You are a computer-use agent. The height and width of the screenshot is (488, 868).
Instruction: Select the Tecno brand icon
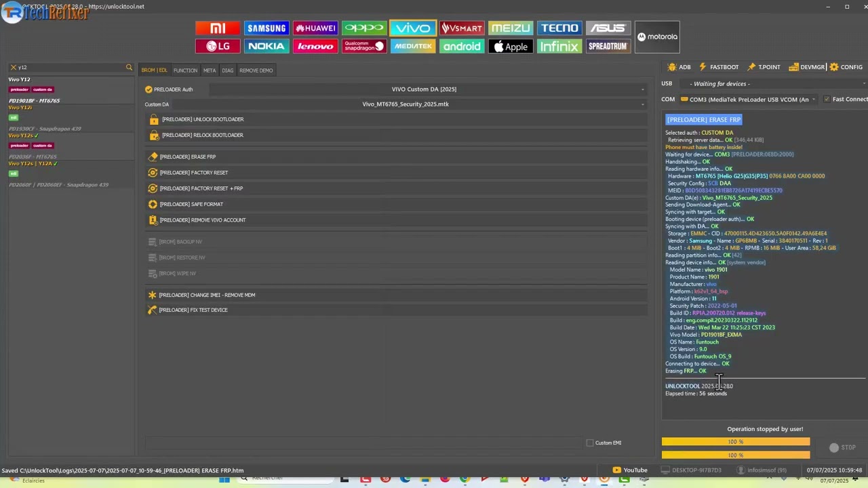click(x=559, y=28)
